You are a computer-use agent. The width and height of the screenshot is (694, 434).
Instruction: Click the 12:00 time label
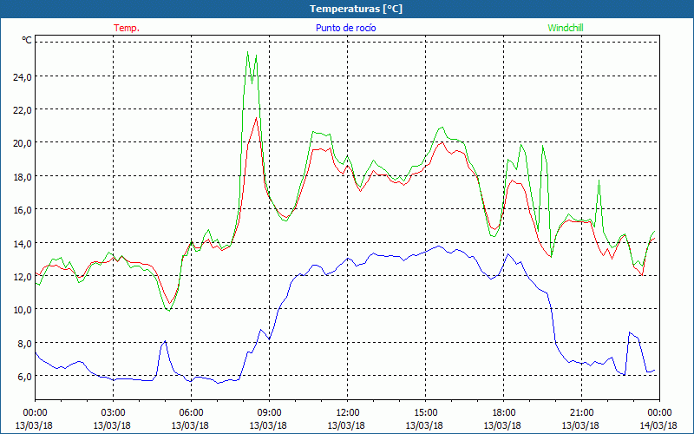(347, 413)
